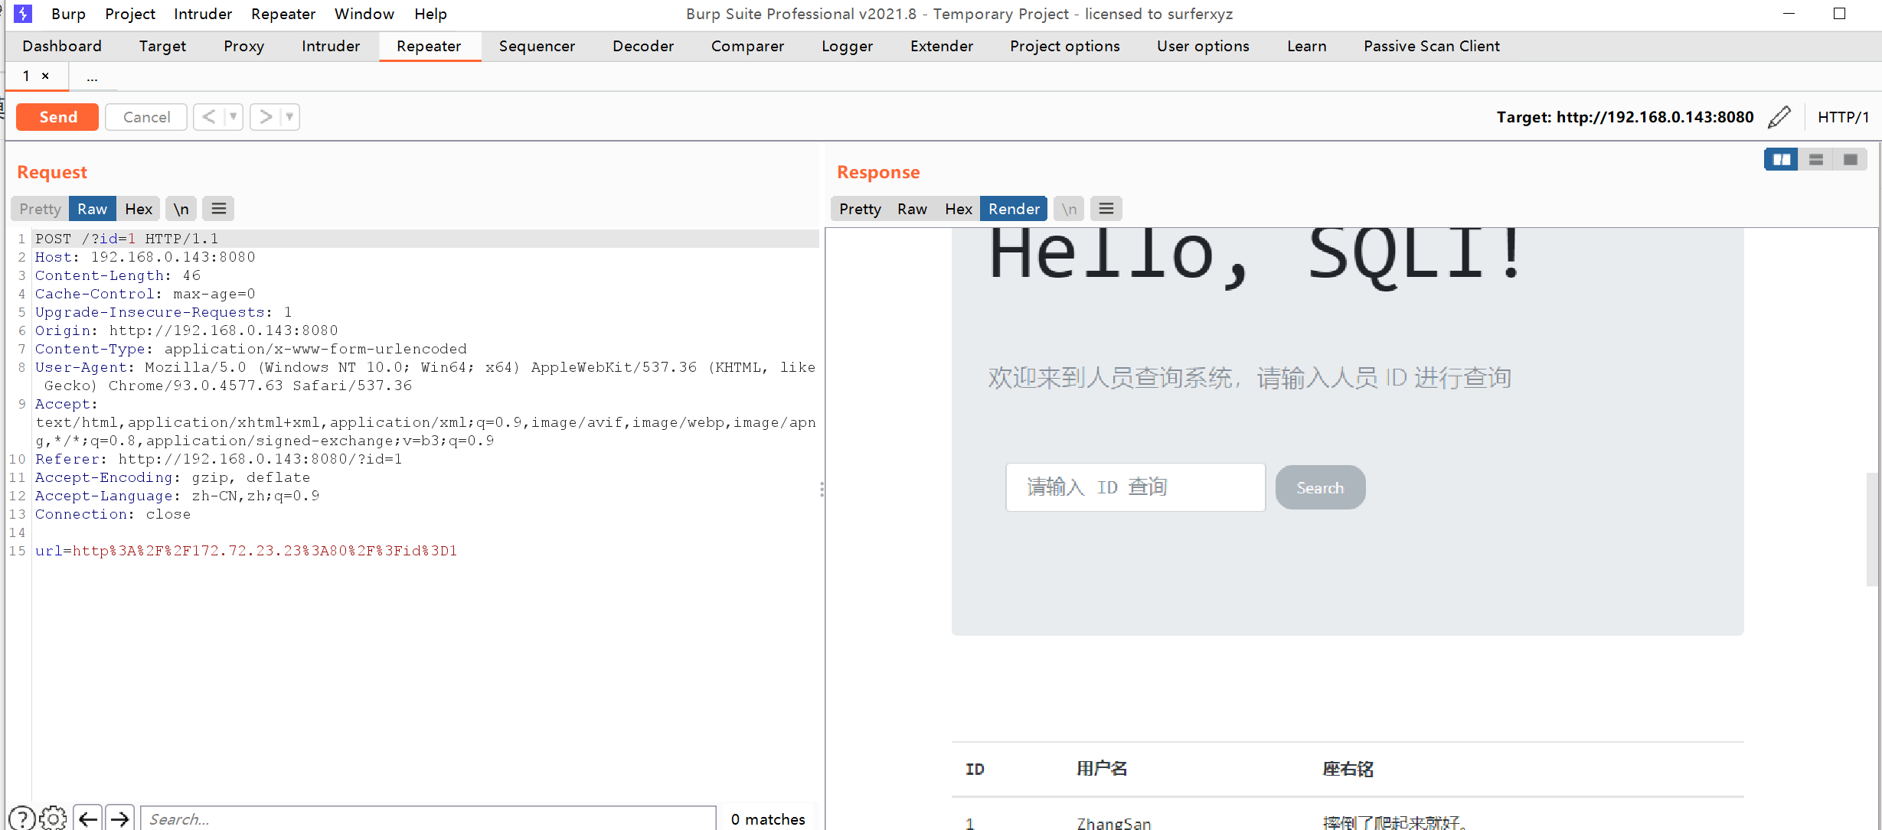1882x830 pixels.
Task: Click the orange Send button
Action: point(57,117)
